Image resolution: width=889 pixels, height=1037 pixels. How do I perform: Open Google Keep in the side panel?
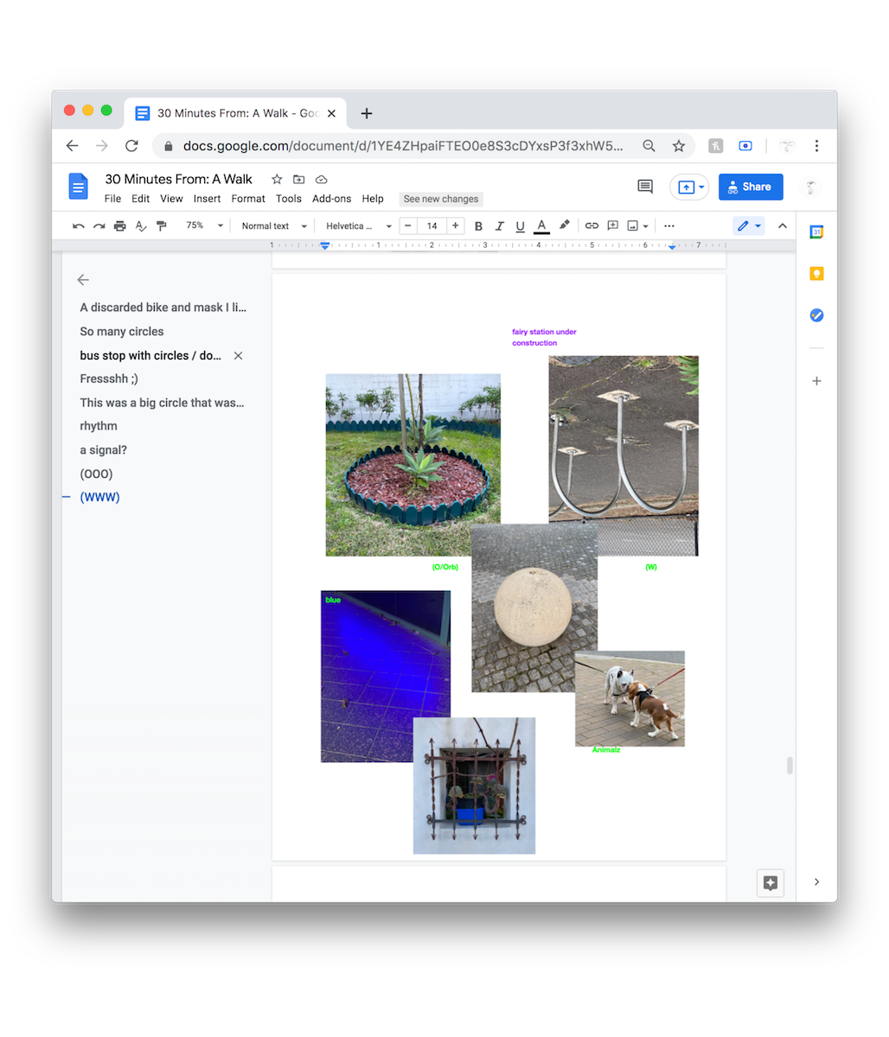pyautogui.click(x=816, y=274)
